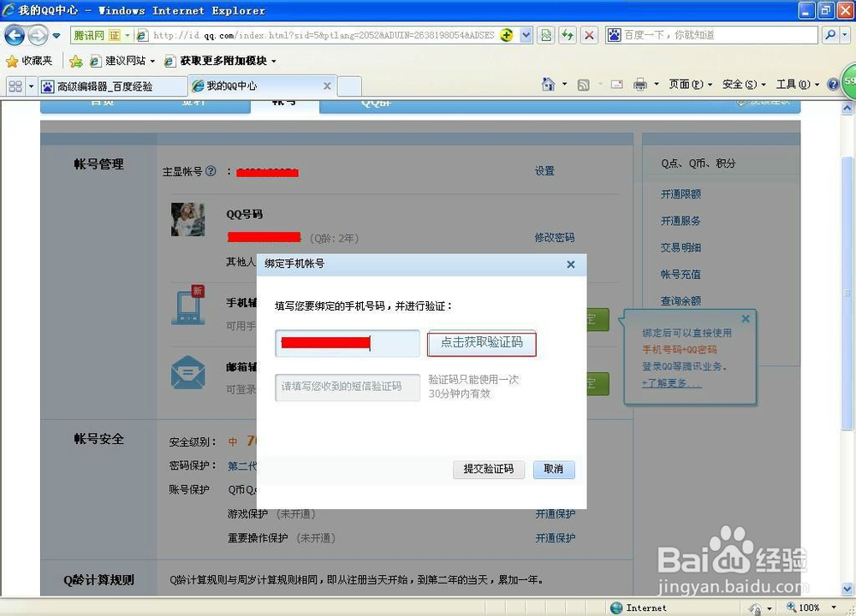This screenshot has height=616, width=856.
Task: Click the Help question mark icon
Action: point(833,84)
